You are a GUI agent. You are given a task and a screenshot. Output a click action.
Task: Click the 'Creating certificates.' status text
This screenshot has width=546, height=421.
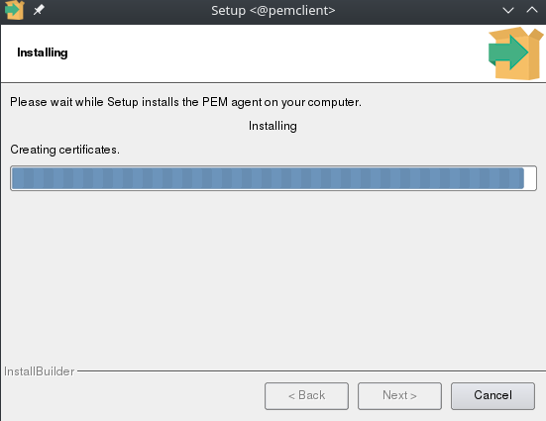pyautogui.click(x=64, y=150)
